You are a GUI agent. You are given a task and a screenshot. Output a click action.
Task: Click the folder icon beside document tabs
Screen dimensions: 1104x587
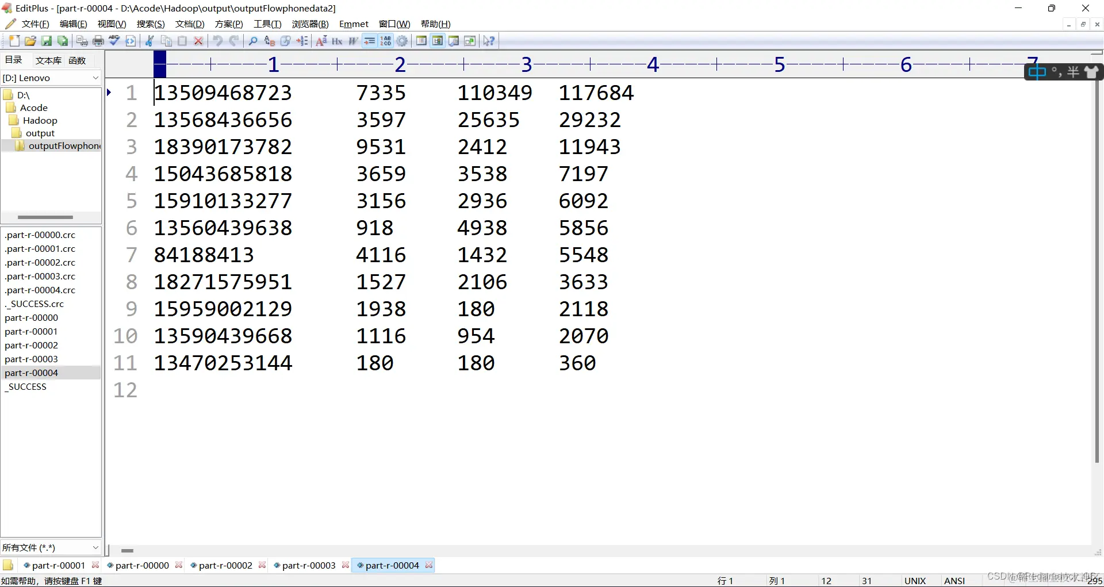(x=8, y=565)
